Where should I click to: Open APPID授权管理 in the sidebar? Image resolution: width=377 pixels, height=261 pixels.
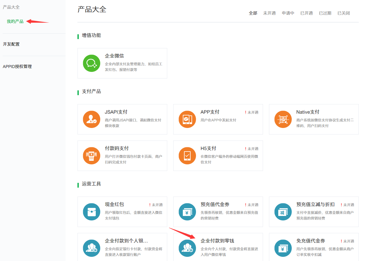pos(17,67)
